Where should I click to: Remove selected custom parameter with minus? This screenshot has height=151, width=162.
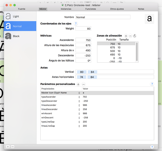coord(83,84)
